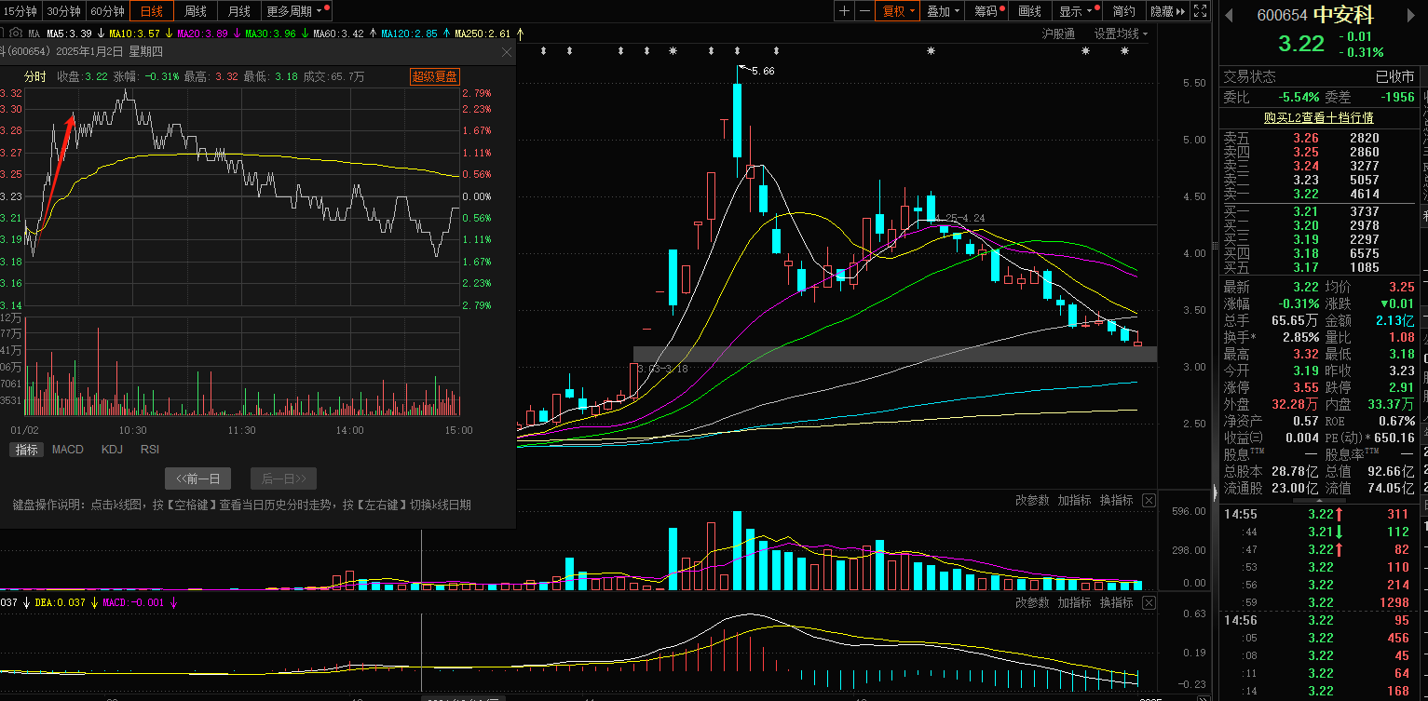Select the 周线 weekly chart tab
This screenshot has width=1428, height=701.
pyautogui.click(x=196, y=11)
